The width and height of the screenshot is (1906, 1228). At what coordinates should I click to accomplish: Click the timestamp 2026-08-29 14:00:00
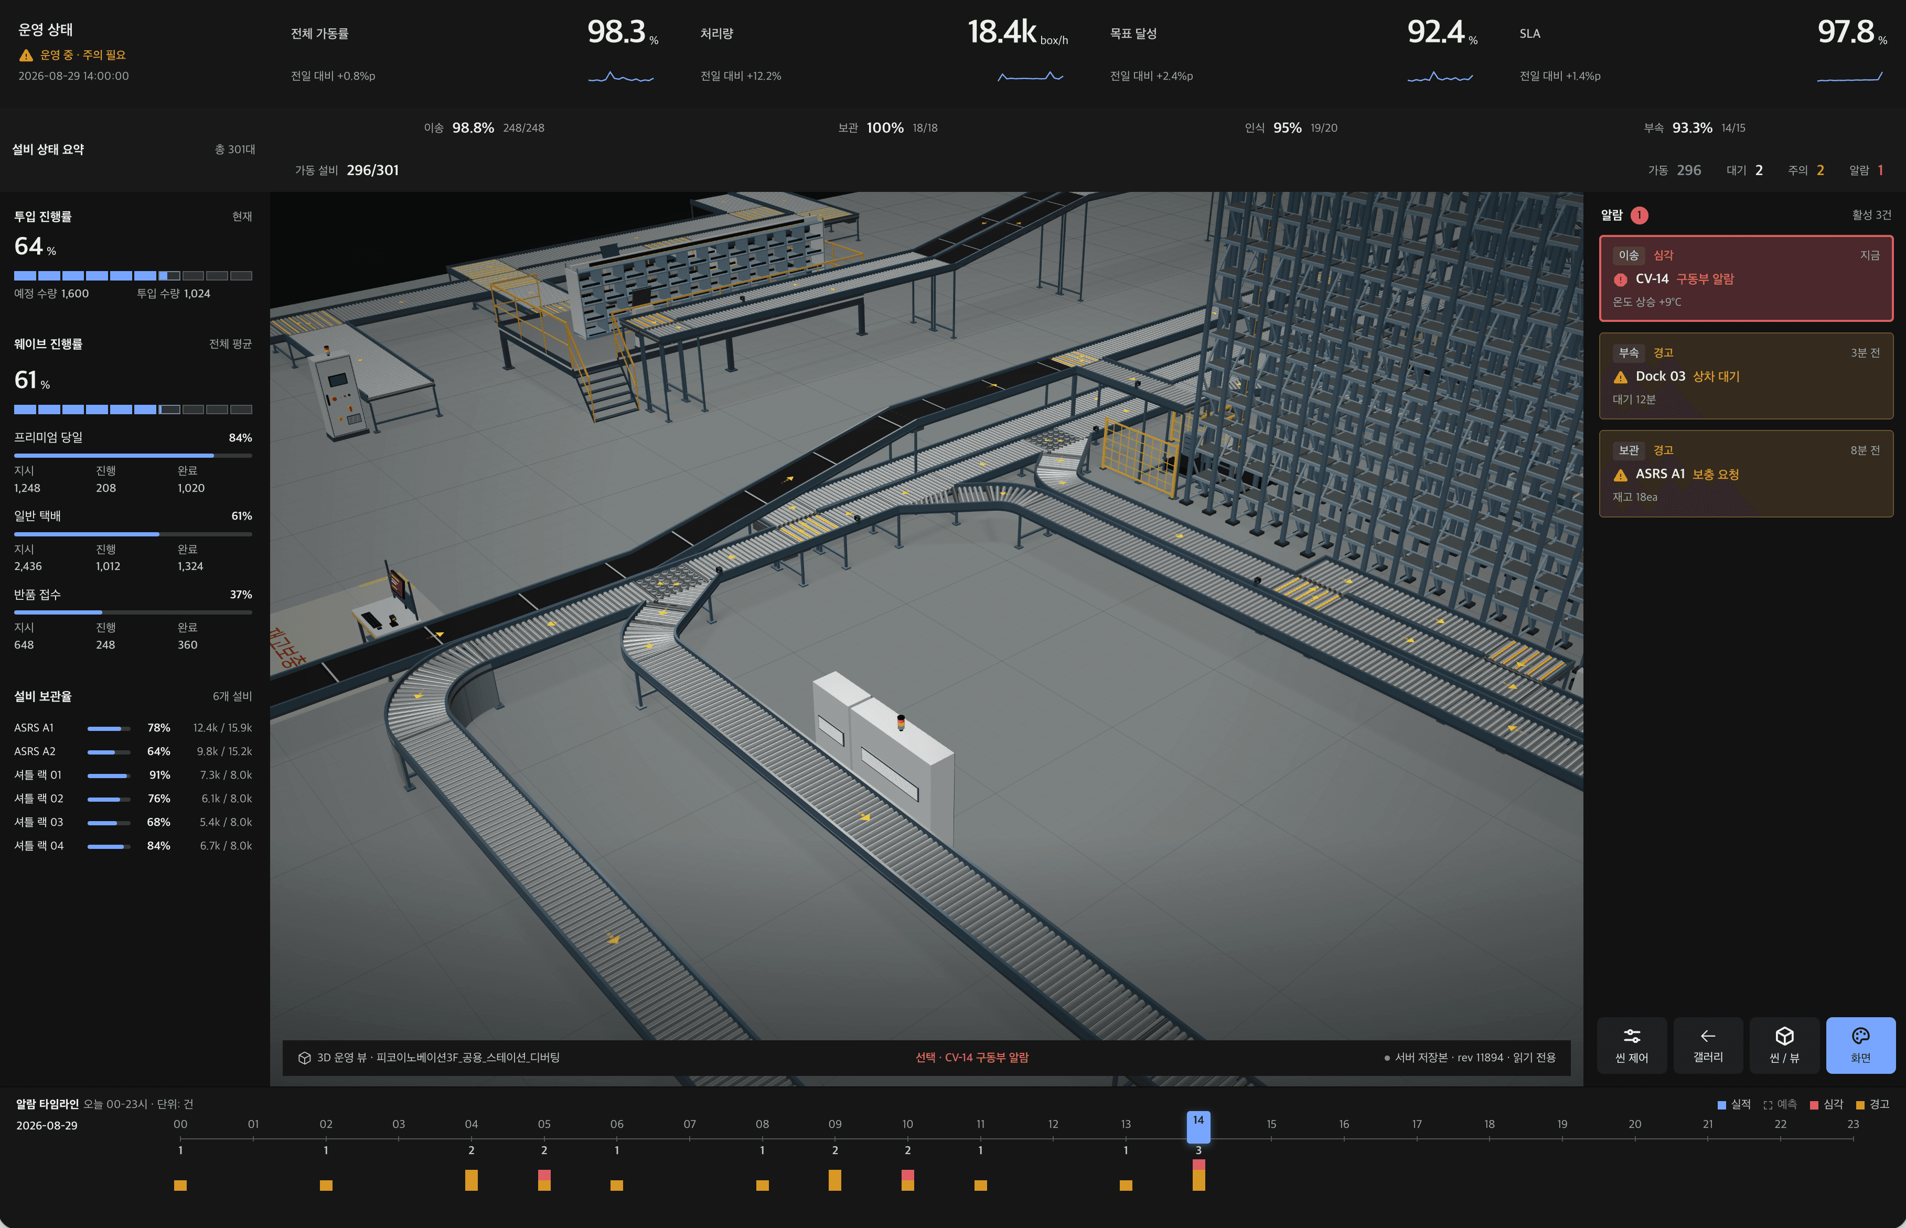click(73, 77)
